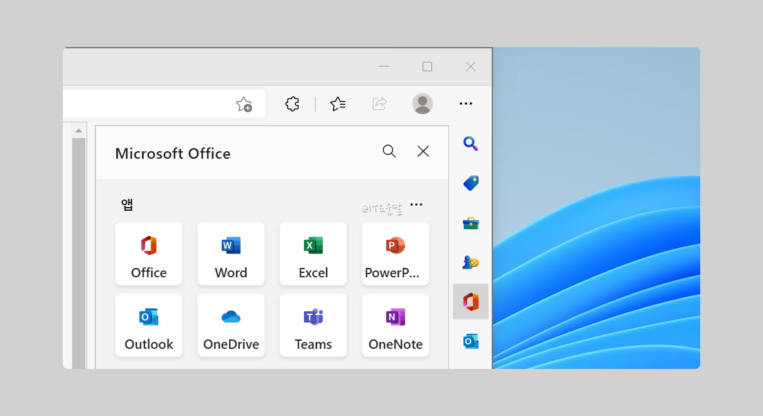Open the Teams app tile
Image resolution: width=763 pixels, height=416 pixels.
click(x=313, y=325)
